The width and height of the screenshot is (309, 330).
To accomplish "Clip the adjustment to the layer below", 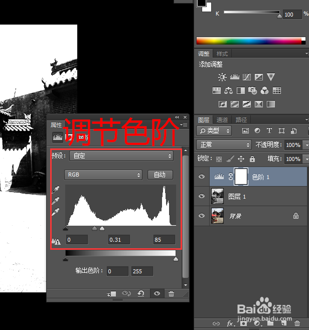I will pyautogui.click(x=111, y=294).
